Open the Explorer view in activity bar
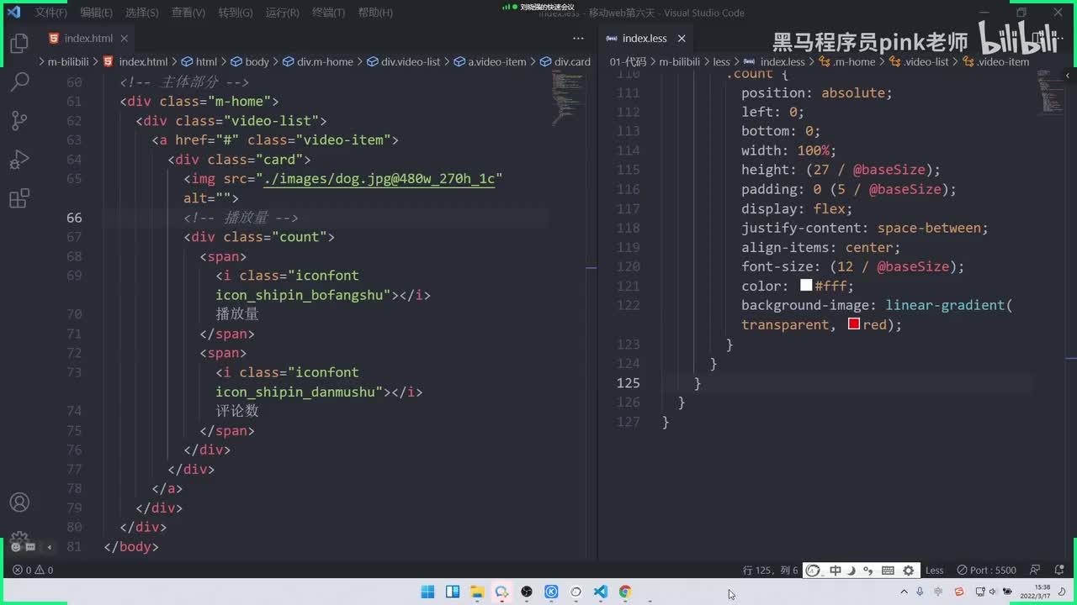The image size is (1077, 605). click(19, 43)
